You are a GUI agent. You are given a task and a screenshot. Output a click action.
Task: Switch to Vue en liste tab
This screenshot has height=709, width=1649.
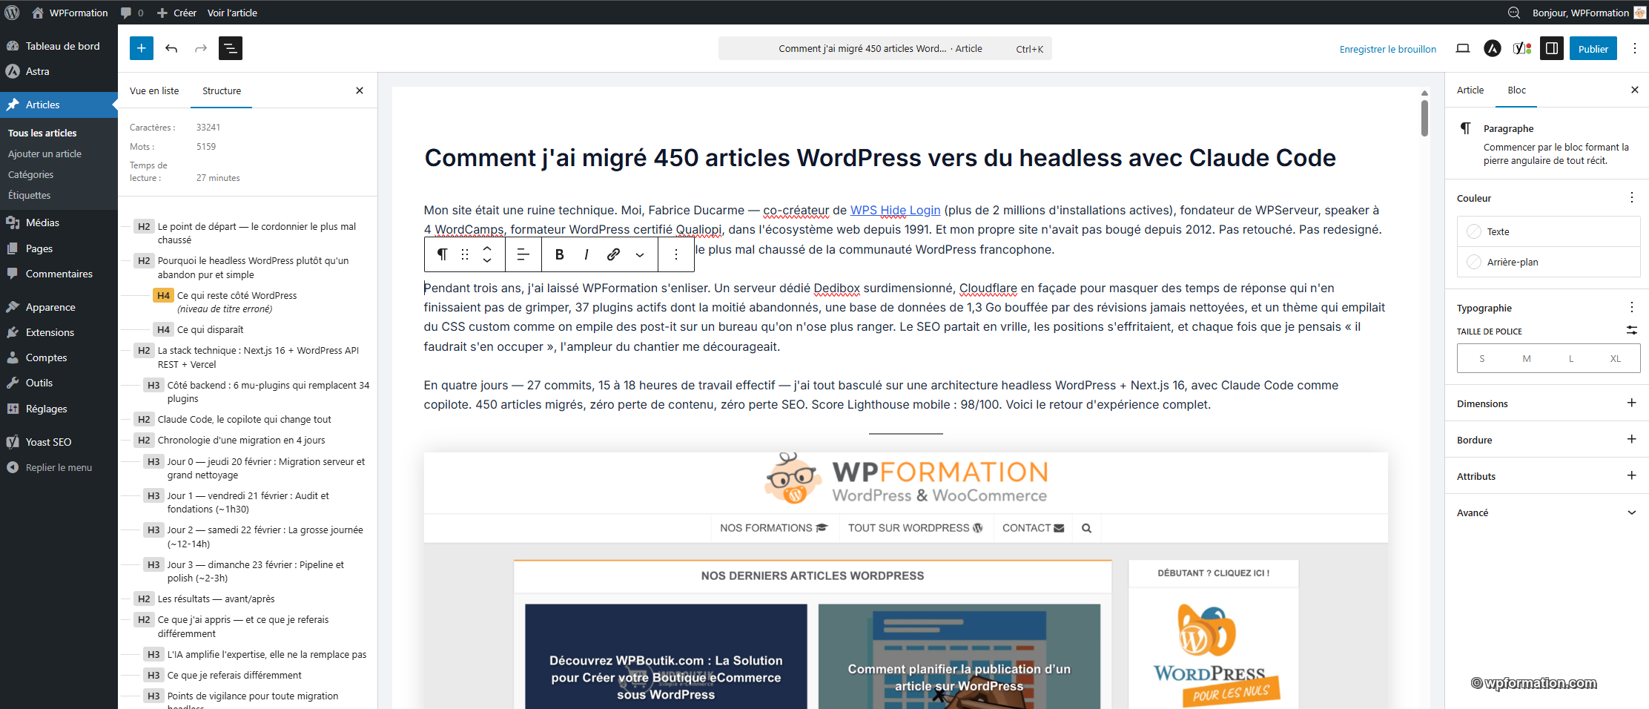pyautogui.click(x=154, y=90)
